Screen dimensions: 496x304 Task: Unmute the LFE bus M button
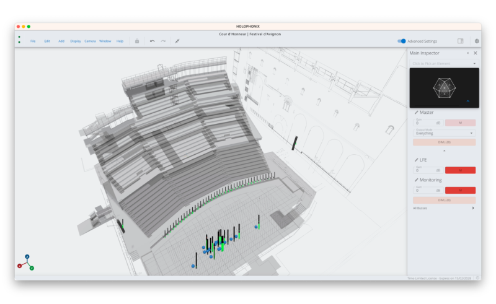coord(460,170)
